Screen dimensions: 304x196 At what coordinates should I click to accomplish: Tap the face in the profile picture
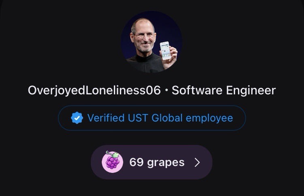click(143, 37)
